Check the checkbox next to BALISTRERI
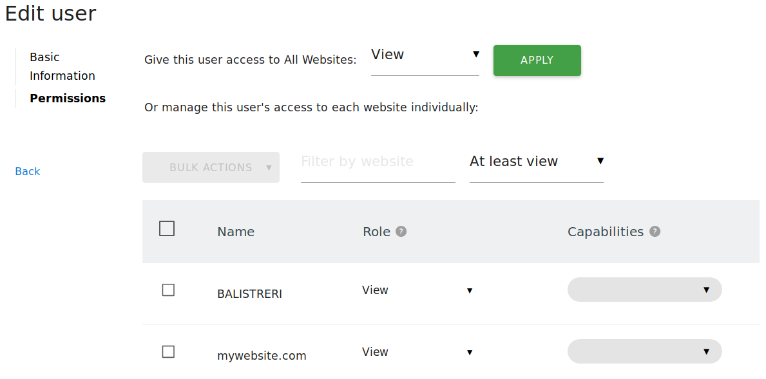 click(x=168, y=290)
